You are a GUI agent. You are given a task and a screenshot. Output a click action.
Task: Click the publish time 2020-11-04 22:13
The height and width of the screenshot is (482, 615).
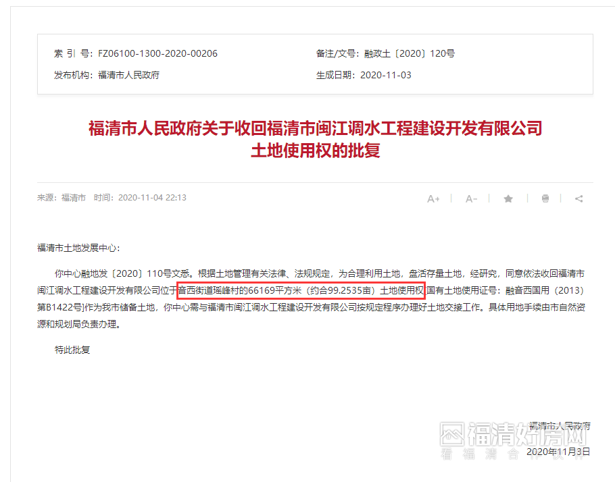(152, 198)
